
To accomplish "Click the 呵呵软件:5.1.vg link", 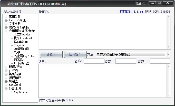I will click(131, 12).
